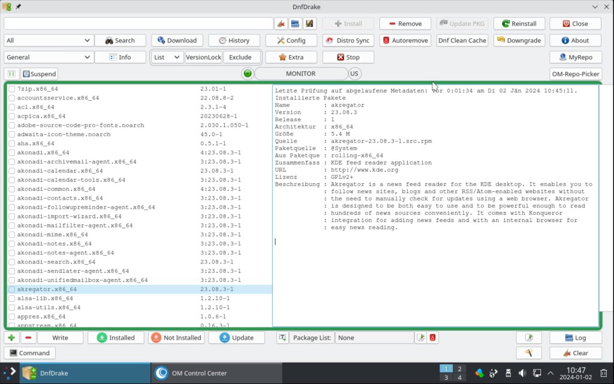Click the hammer tool icon button left of the Clear button
This screenshot has height=384, width=614.
coord(529,353)
